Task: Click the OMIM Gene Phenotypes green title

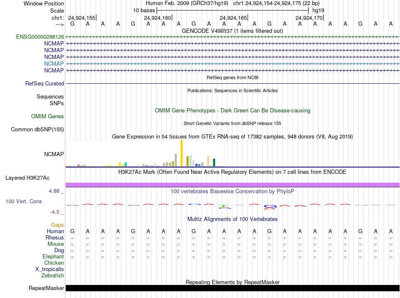Action: click(x=232, y=111)
